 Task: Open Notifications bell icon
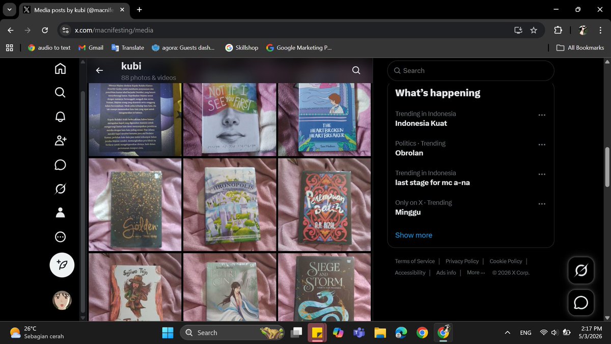point(60,117)
